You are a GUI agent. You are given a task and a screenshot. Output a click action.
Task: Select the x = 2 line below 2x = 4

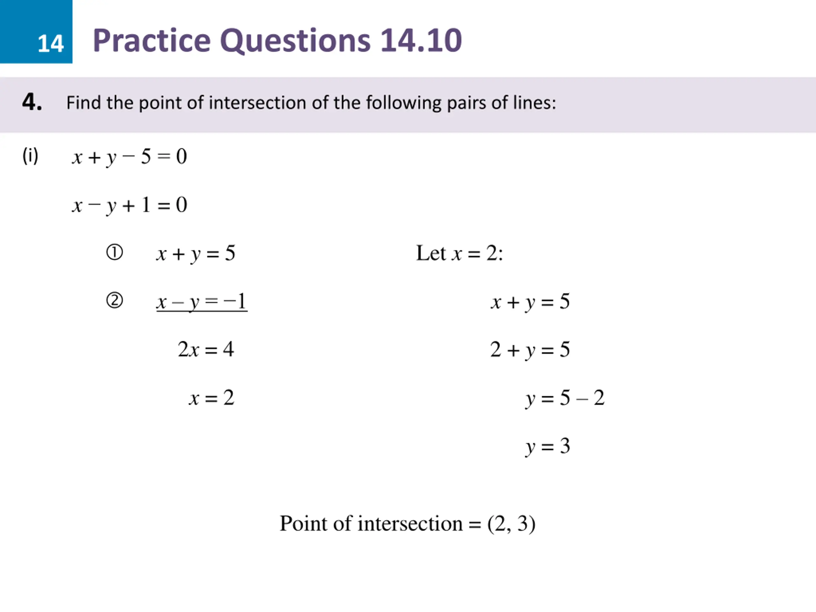coord(211,398)
